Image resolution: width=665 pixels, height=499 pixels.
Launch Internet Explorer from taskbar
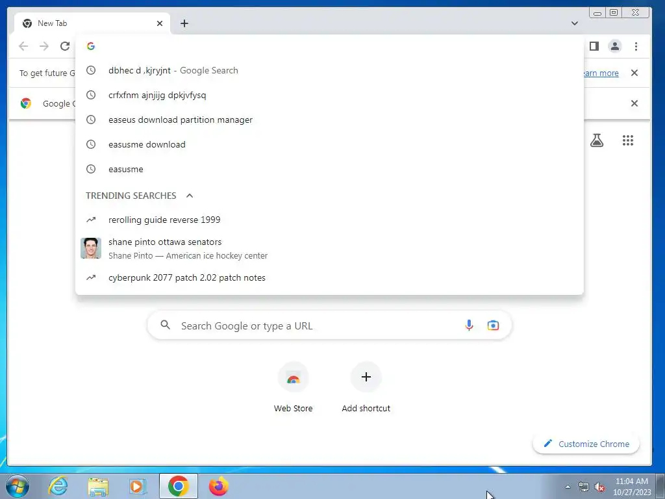58,486
